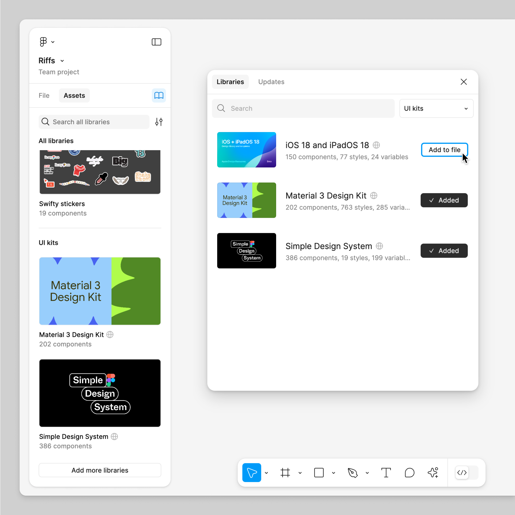Open the published libraries book icon

pos(159,95)
